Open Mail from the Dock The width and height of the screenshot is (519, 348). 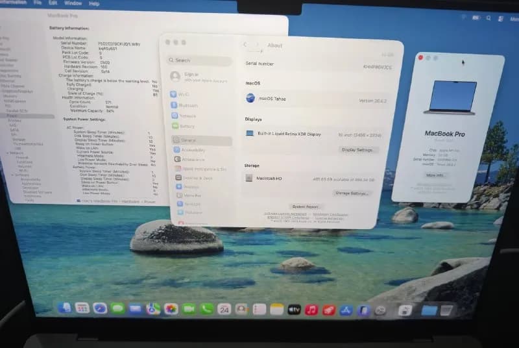(x=136, y=309)
